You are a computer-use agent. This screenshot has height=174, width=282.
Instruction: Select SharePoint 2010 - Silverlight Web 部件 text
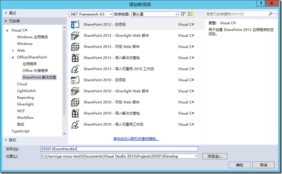point(116,91)
